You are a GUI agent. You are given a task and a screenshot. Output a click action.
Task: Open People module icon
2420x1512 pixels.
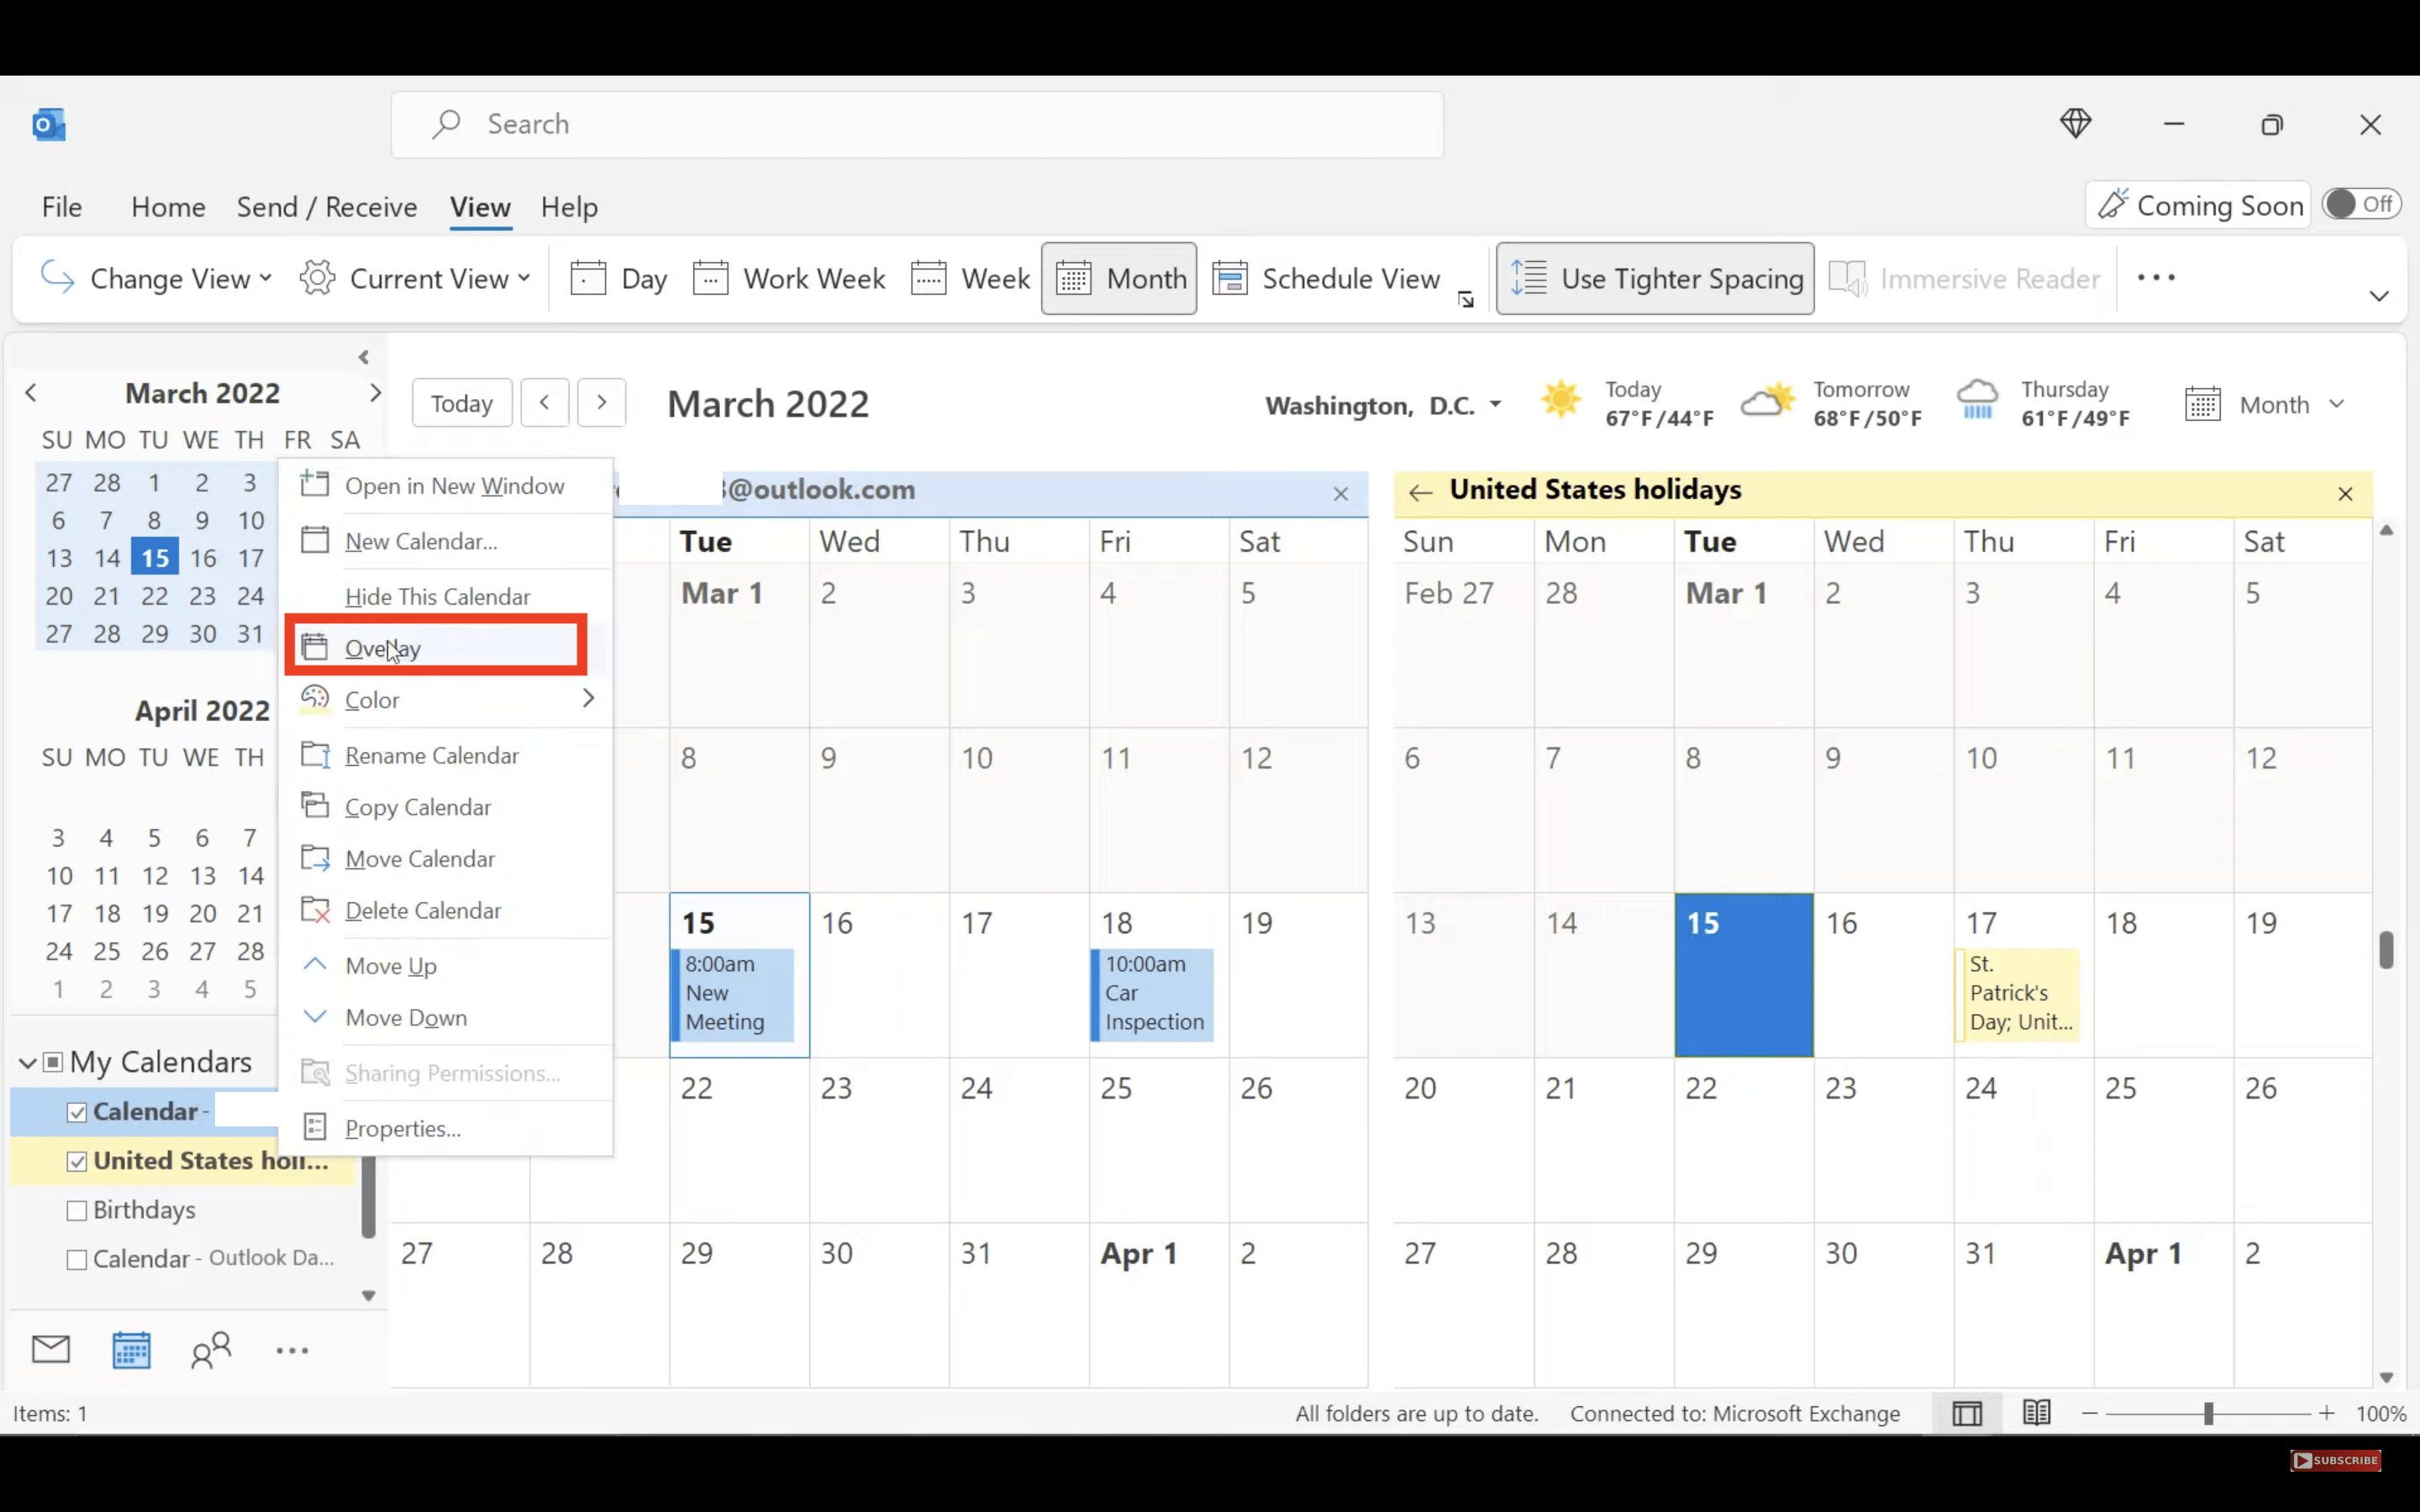(211, 1350)
